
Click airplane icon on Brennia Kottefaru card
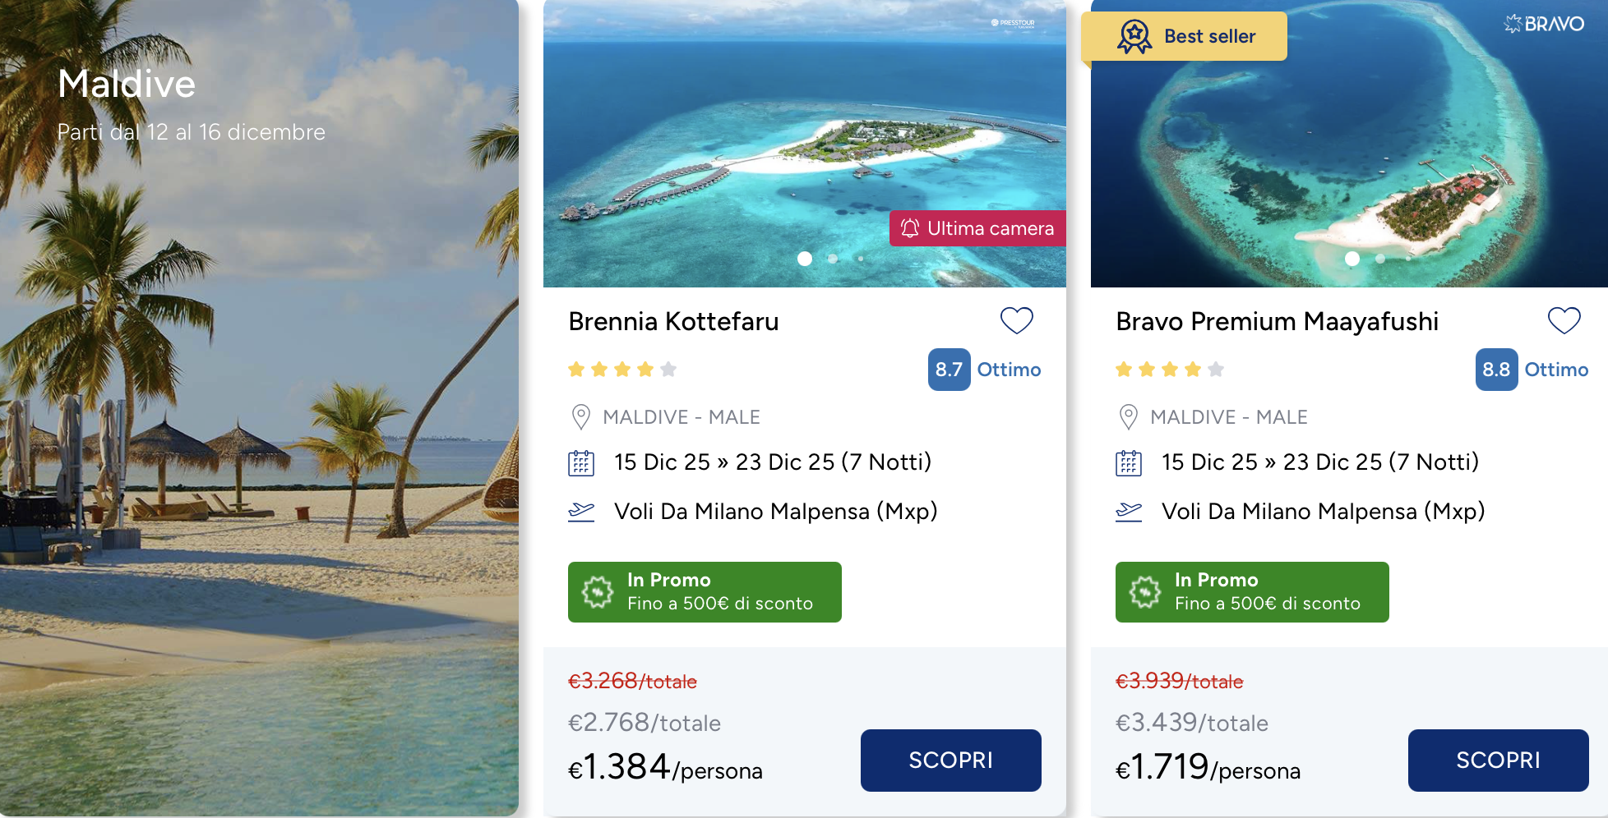coord(580,512)
